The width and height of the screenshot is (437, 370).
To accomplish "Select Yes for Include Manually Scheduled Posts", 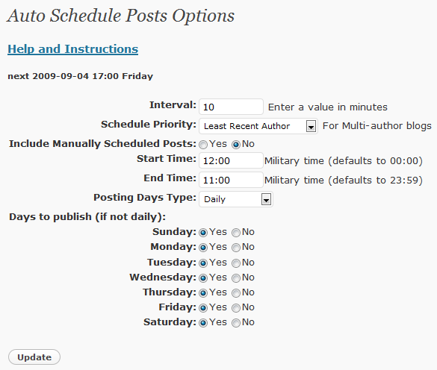I will pyautogui.click(x=203, y=145).
